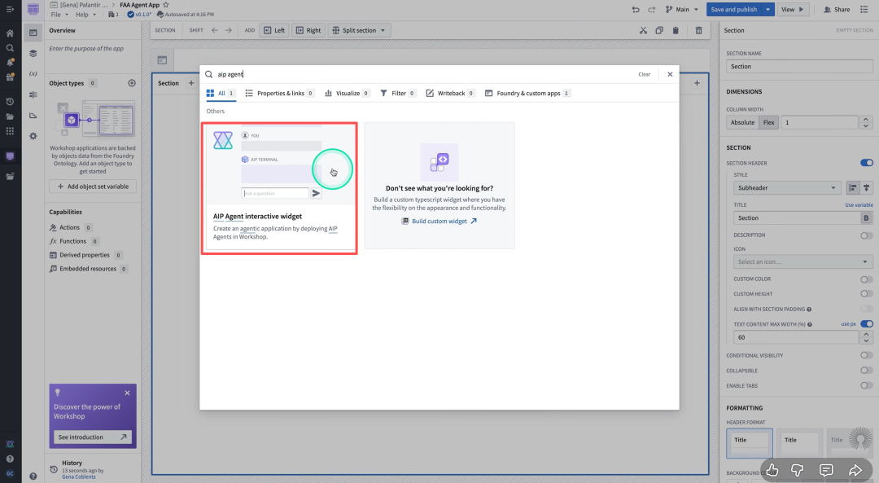
Task: Open the Help menu
Action: 85,15
